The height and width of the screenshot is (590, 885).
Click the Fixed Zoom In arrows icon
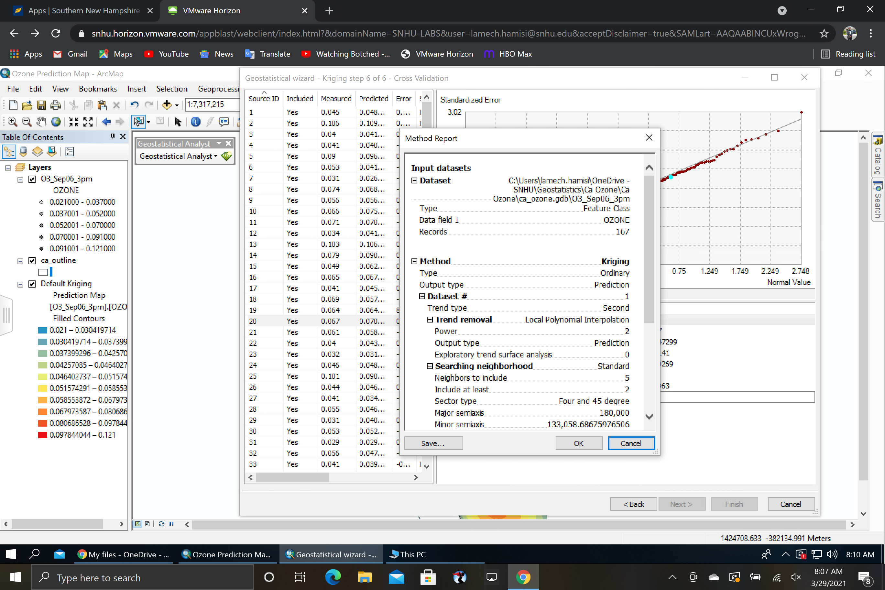[73, 122]
